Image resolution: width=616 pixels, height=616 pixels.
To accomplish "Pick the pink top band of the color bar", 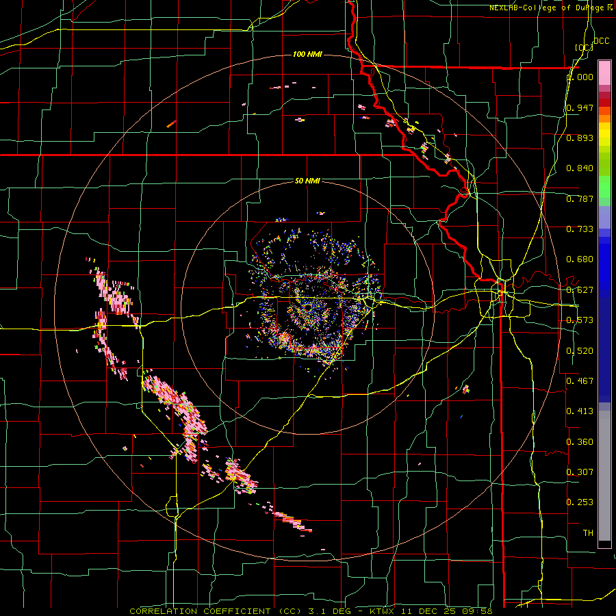I will pyautogui.click(x=604, y=73).
